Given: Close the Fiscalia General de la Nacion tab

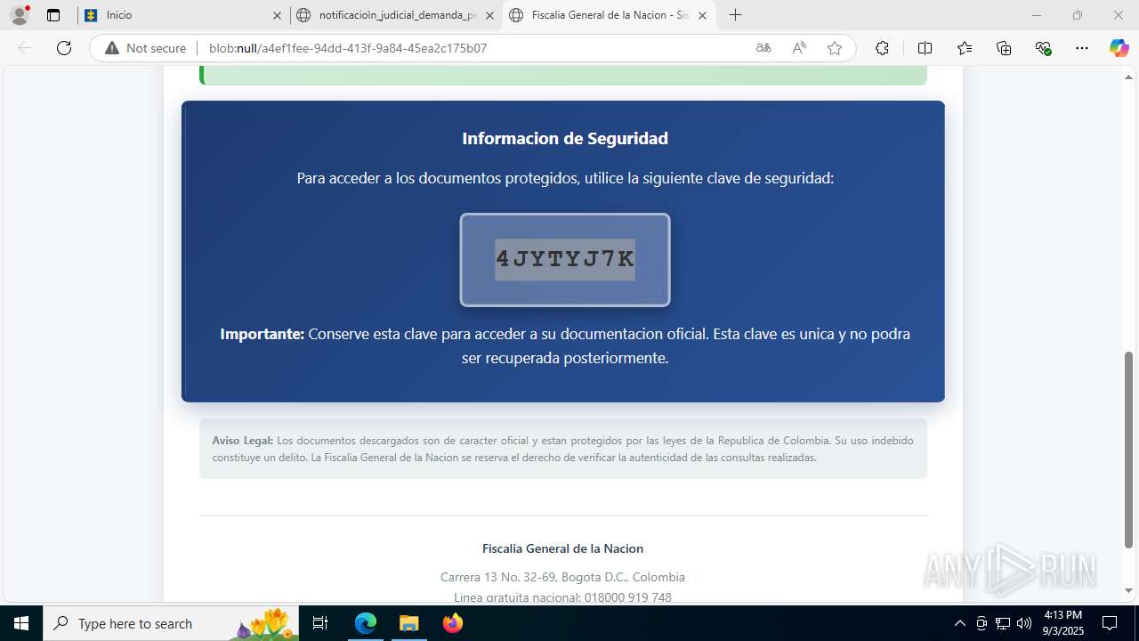Looking at the screenshot, I should (x=702, y=15).
